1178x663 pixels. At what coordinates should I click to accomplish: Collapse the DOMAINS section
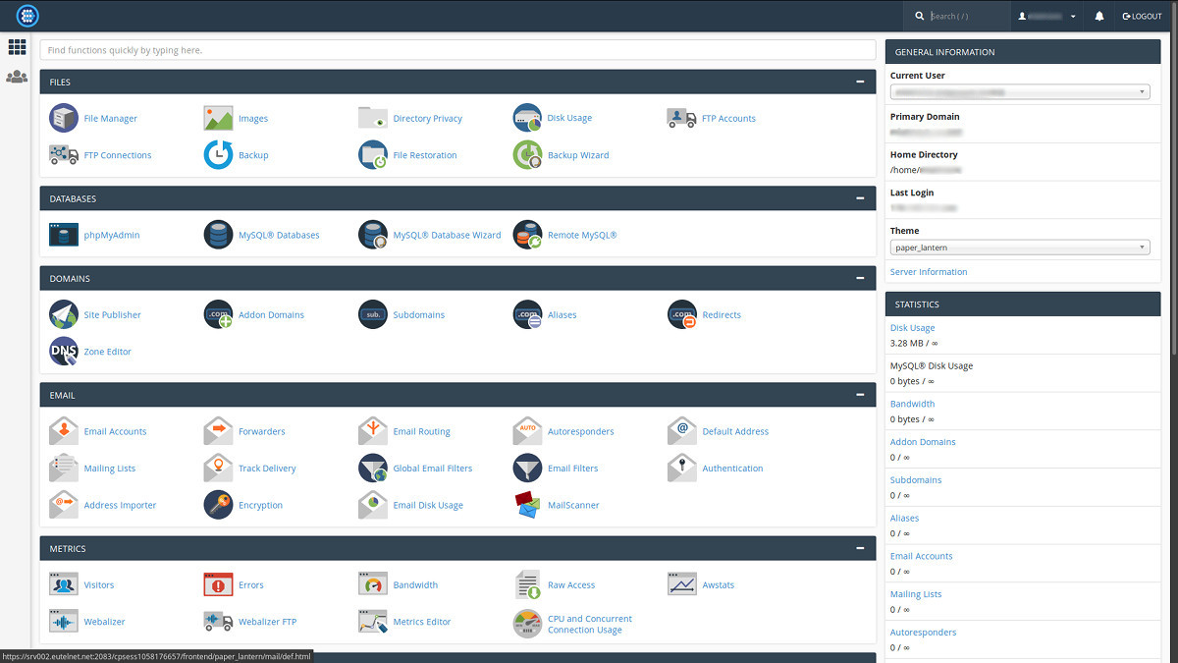pyautogui.click(x=860, y=278)
